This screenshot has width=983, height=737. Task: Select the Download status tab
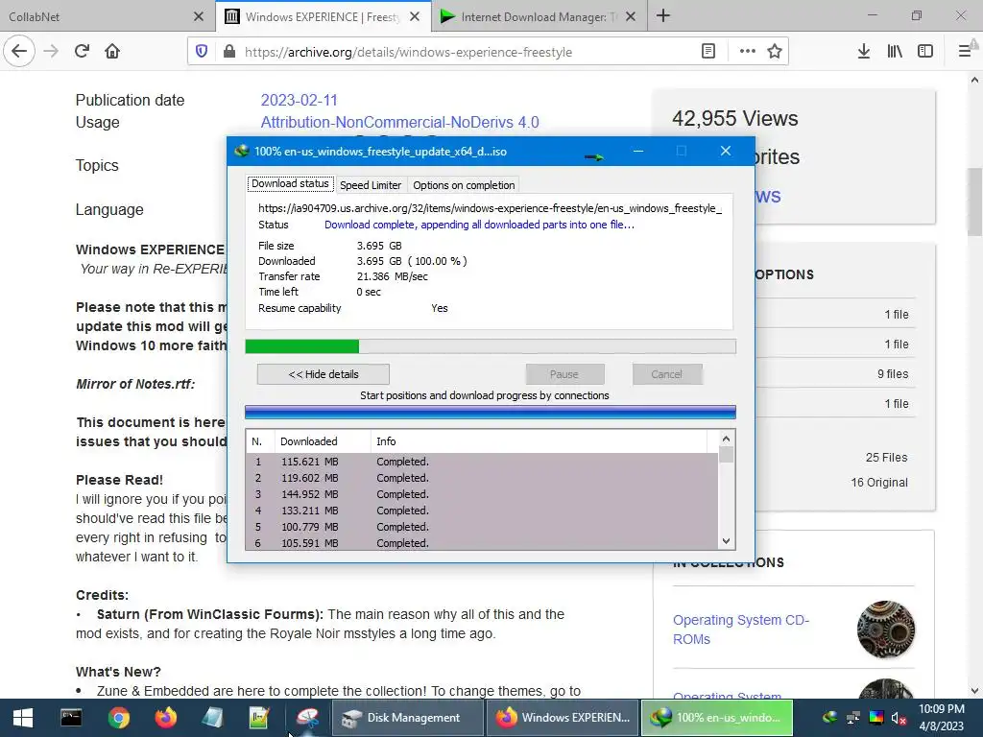(x=290, y=183)
